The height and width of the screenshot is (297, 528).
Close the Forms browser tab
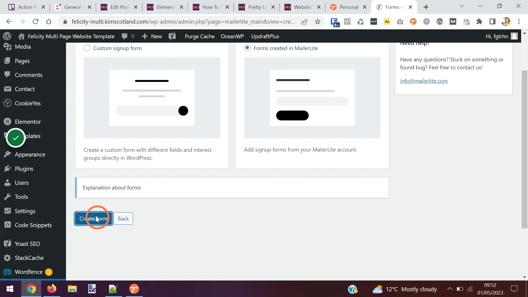coord(410,7)
